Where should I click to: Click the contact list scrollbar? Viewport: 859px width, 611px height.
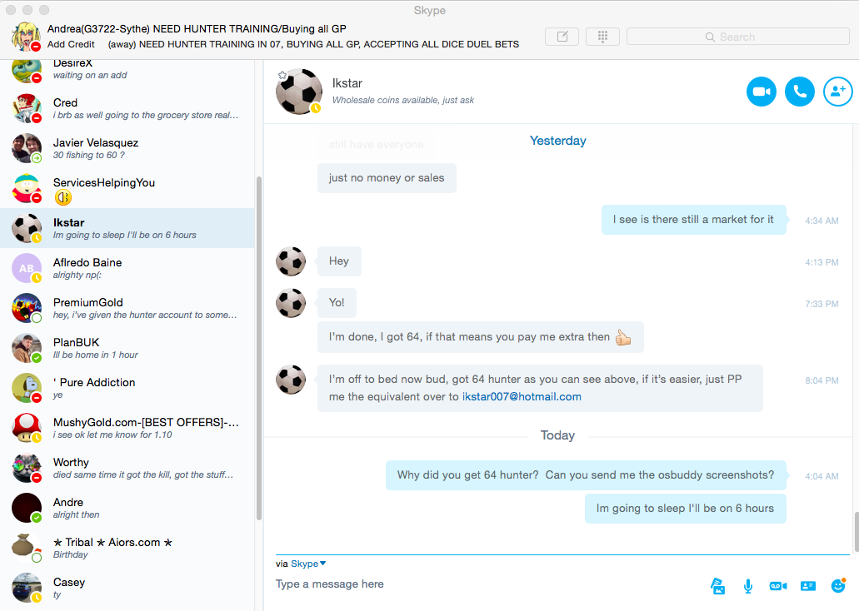(258, 348)
